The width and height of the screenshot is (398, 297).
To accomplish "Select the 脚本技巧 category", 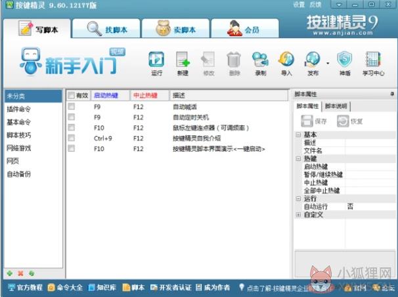I will pos(33,135).
